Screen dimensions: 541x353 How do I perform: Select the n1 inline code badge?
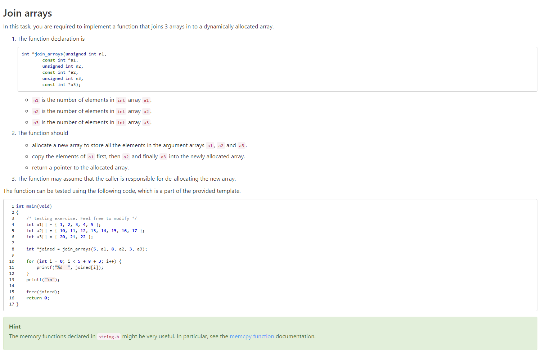point(36,100)
